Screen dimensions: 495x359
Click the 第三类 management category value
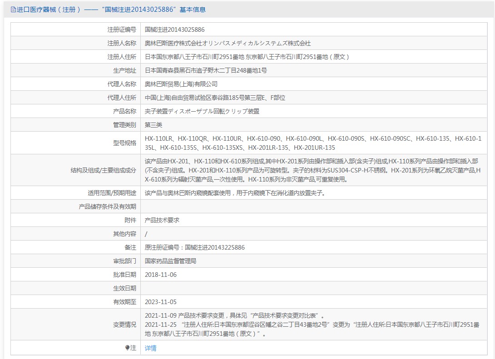point(153,125)
